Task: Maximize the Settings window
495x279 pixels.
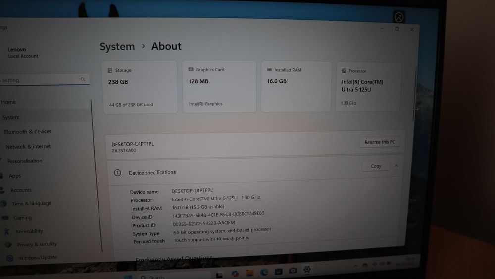Action: pos(397,29)
